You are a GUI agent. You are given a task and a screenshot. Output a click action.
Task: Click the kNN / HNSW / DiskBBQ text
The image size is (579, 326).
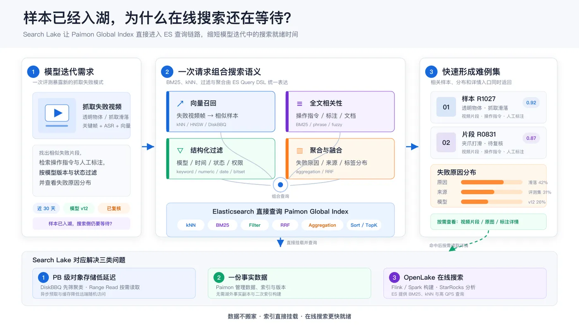point(201,125)
